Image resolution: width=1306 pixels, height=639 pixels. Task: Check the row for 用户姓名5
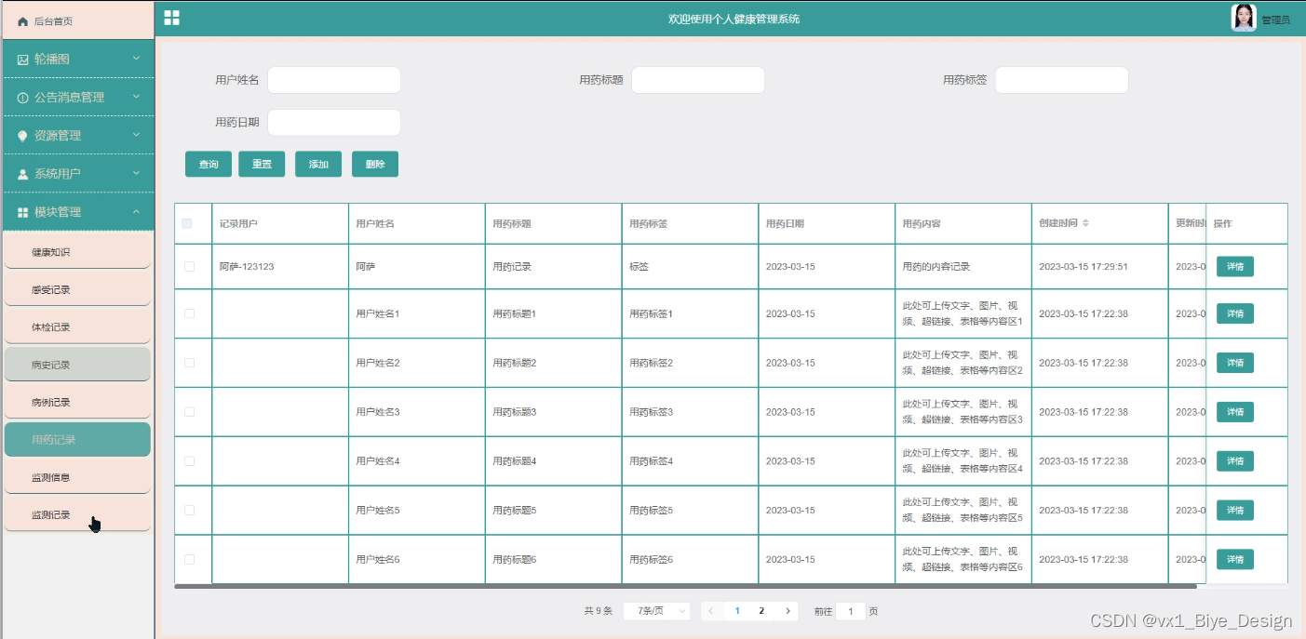pyautogui.click(x=189, y=510)
